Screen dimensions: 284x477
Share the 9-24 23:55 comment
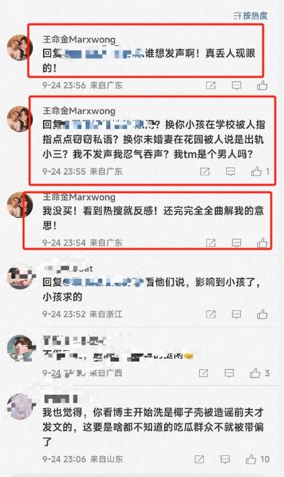click(x=205, y=171)
